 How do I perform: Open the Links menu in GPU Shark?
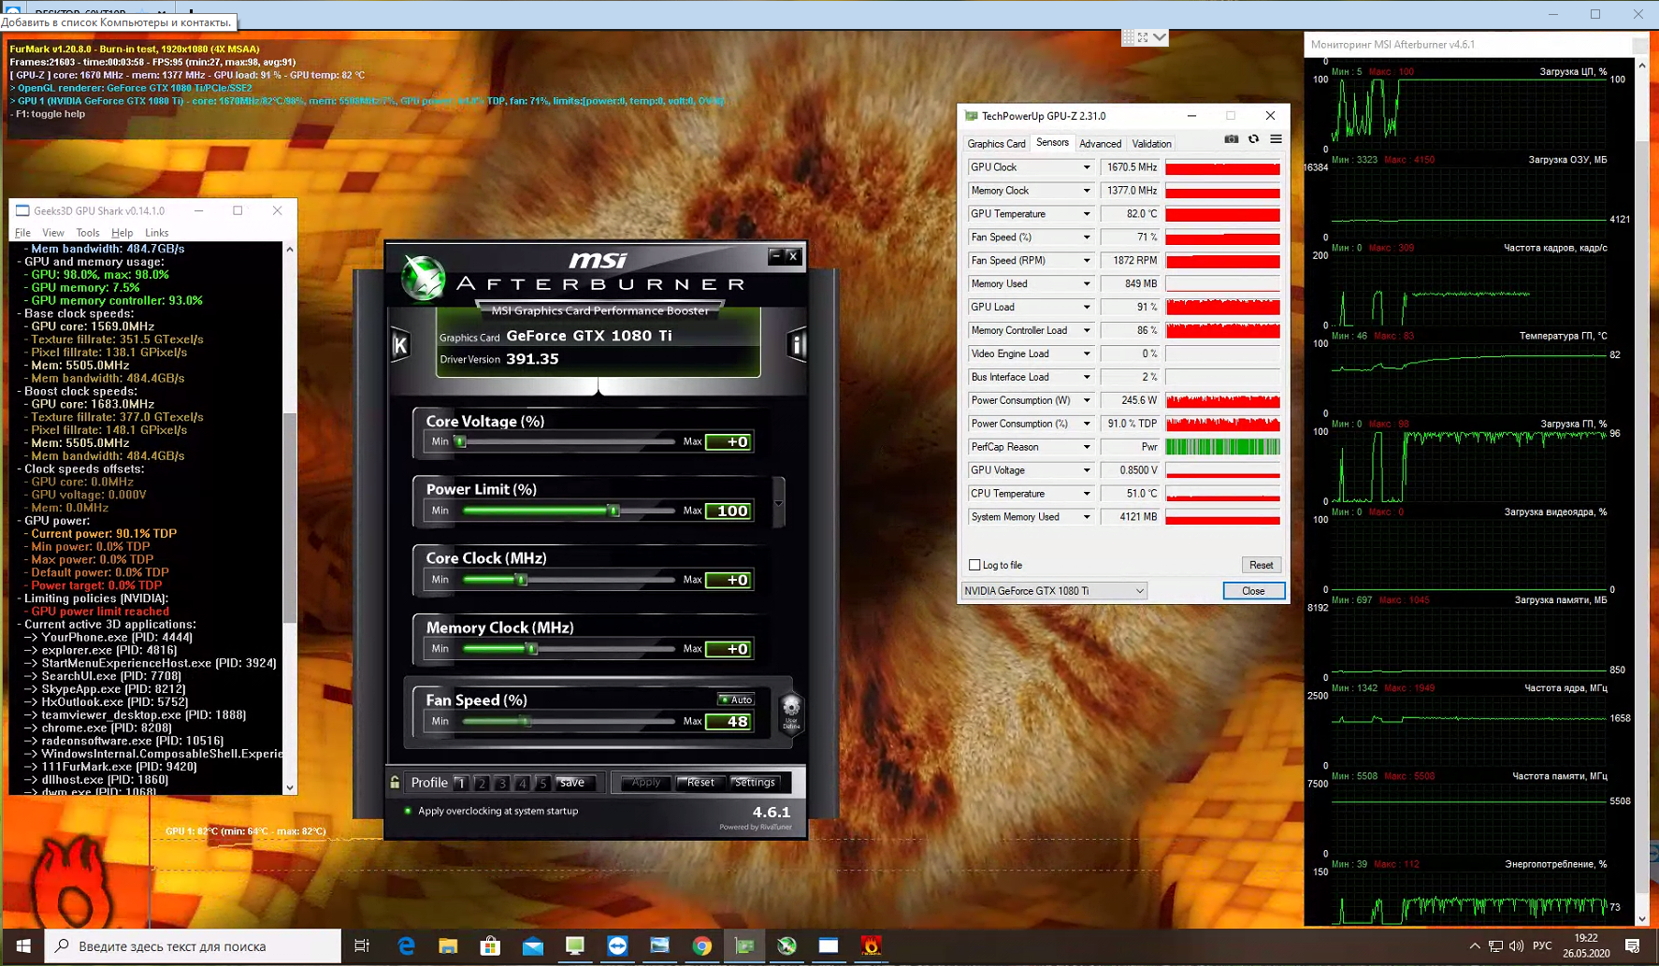pyautogui.click(x=157, y=233)
